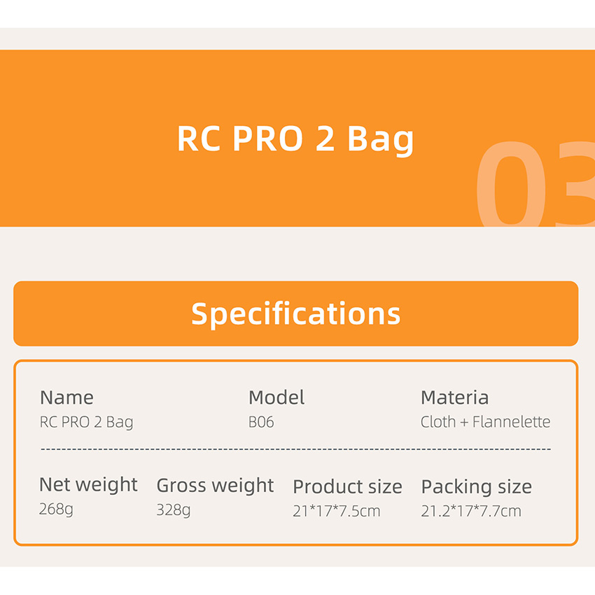This screenshot has width=595, height=595.
Task: Click the large RC PRO 2 Bag heading
Action: coord(295,139)
